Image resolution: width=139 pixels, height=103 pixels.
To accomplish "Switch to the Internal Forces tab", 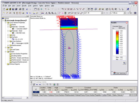I will (80, 95).
